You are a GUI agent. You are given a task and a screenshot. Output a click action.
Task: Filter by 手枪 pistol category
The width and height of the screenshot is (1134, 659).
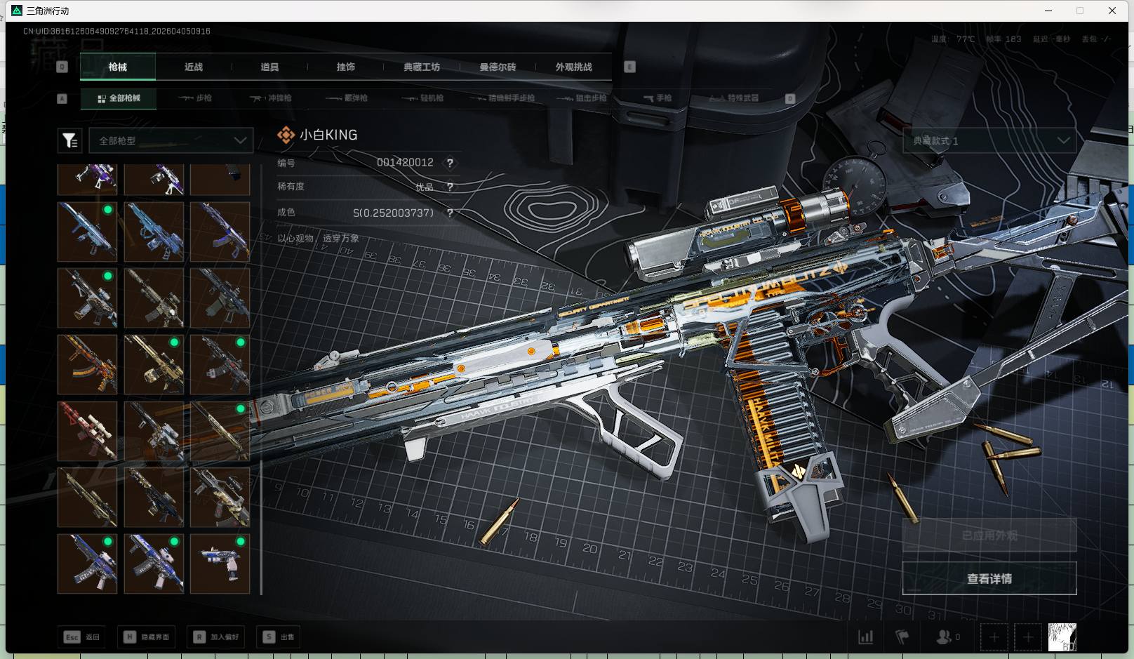[x=658, y=98]
